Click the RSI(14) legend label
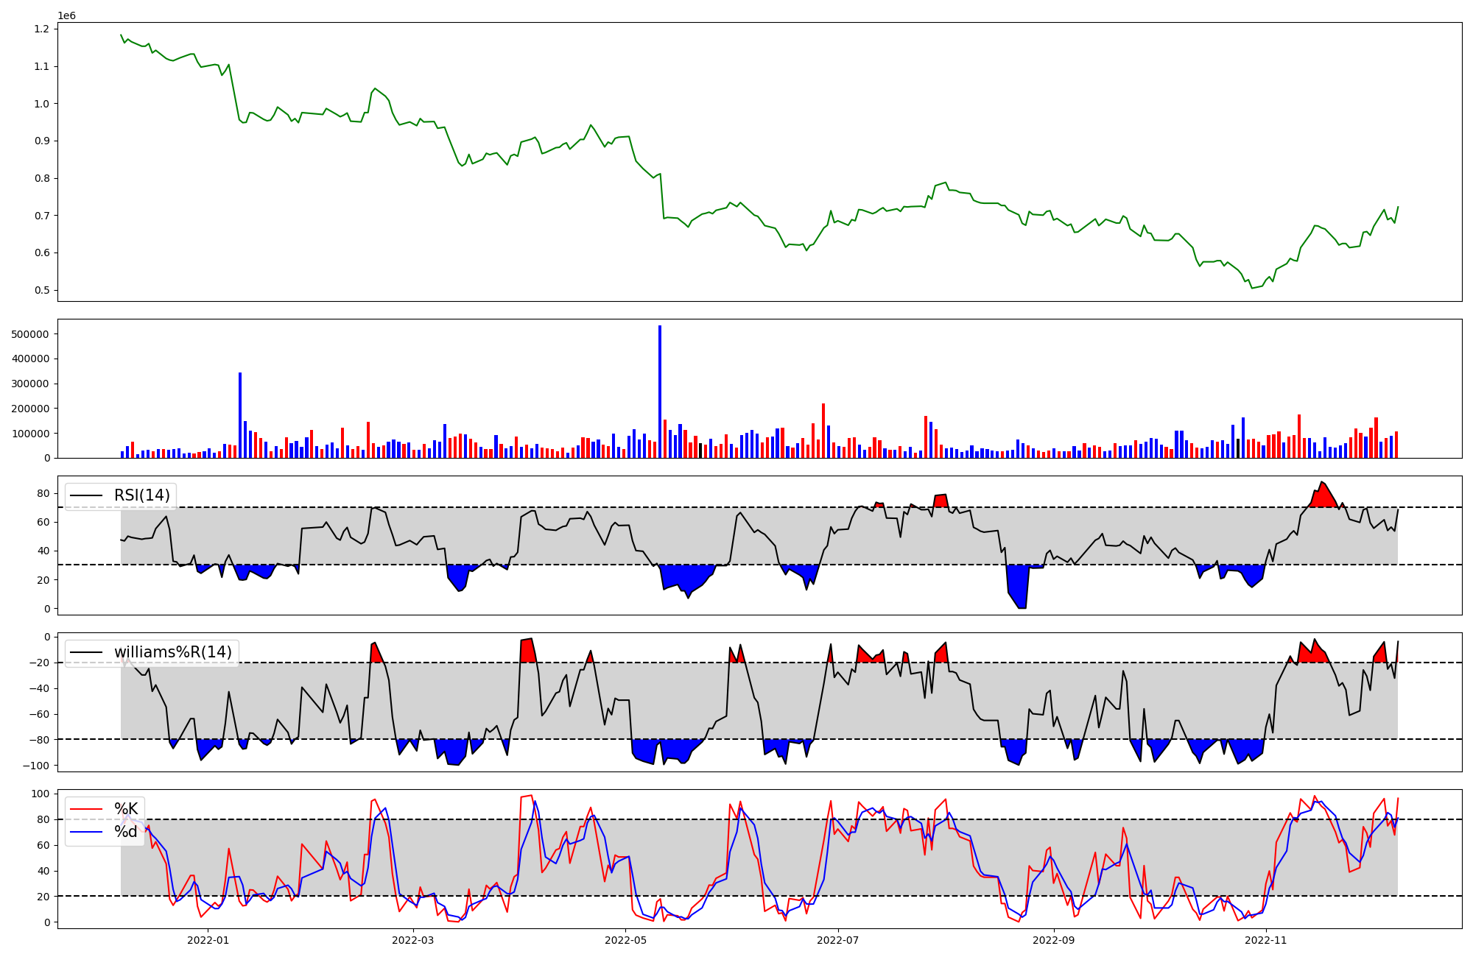The image size is (1473, 957). [141, 495]
